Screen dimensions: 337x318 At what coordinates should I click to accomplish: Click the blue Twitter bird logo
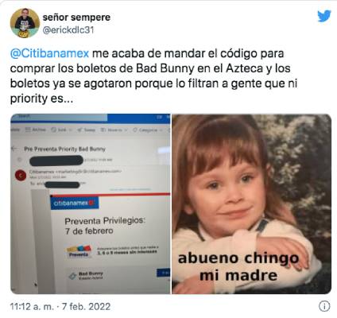coord(324,17)
